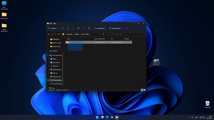
Task: Click the Delete trash icon in toolbar
Action: pos(89,28)
